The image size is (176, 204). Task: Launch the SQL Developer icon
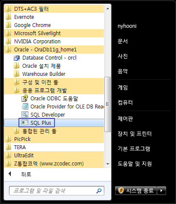25,115
